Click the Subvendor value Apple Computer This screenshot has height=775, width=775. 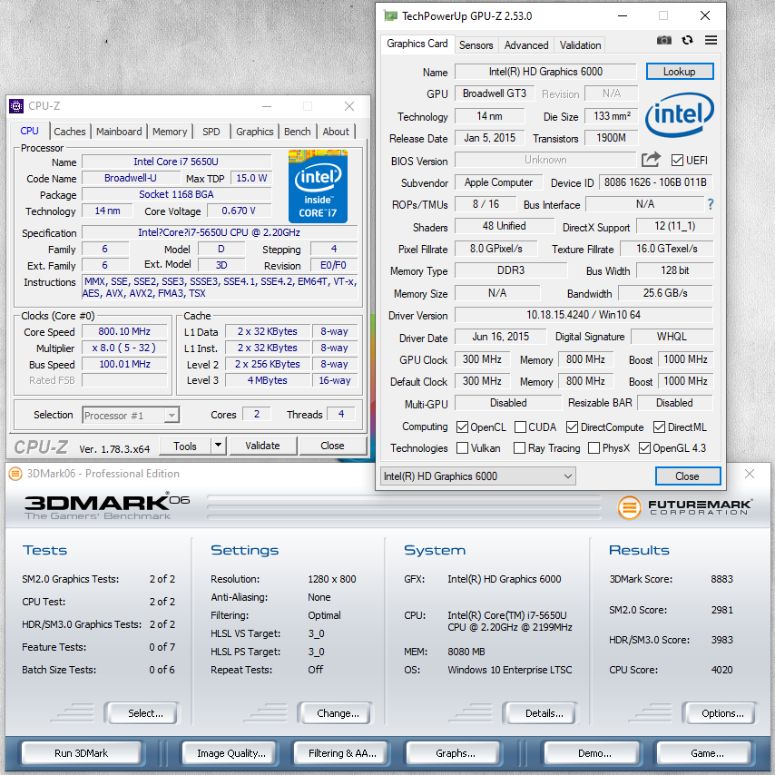point(499,182)
